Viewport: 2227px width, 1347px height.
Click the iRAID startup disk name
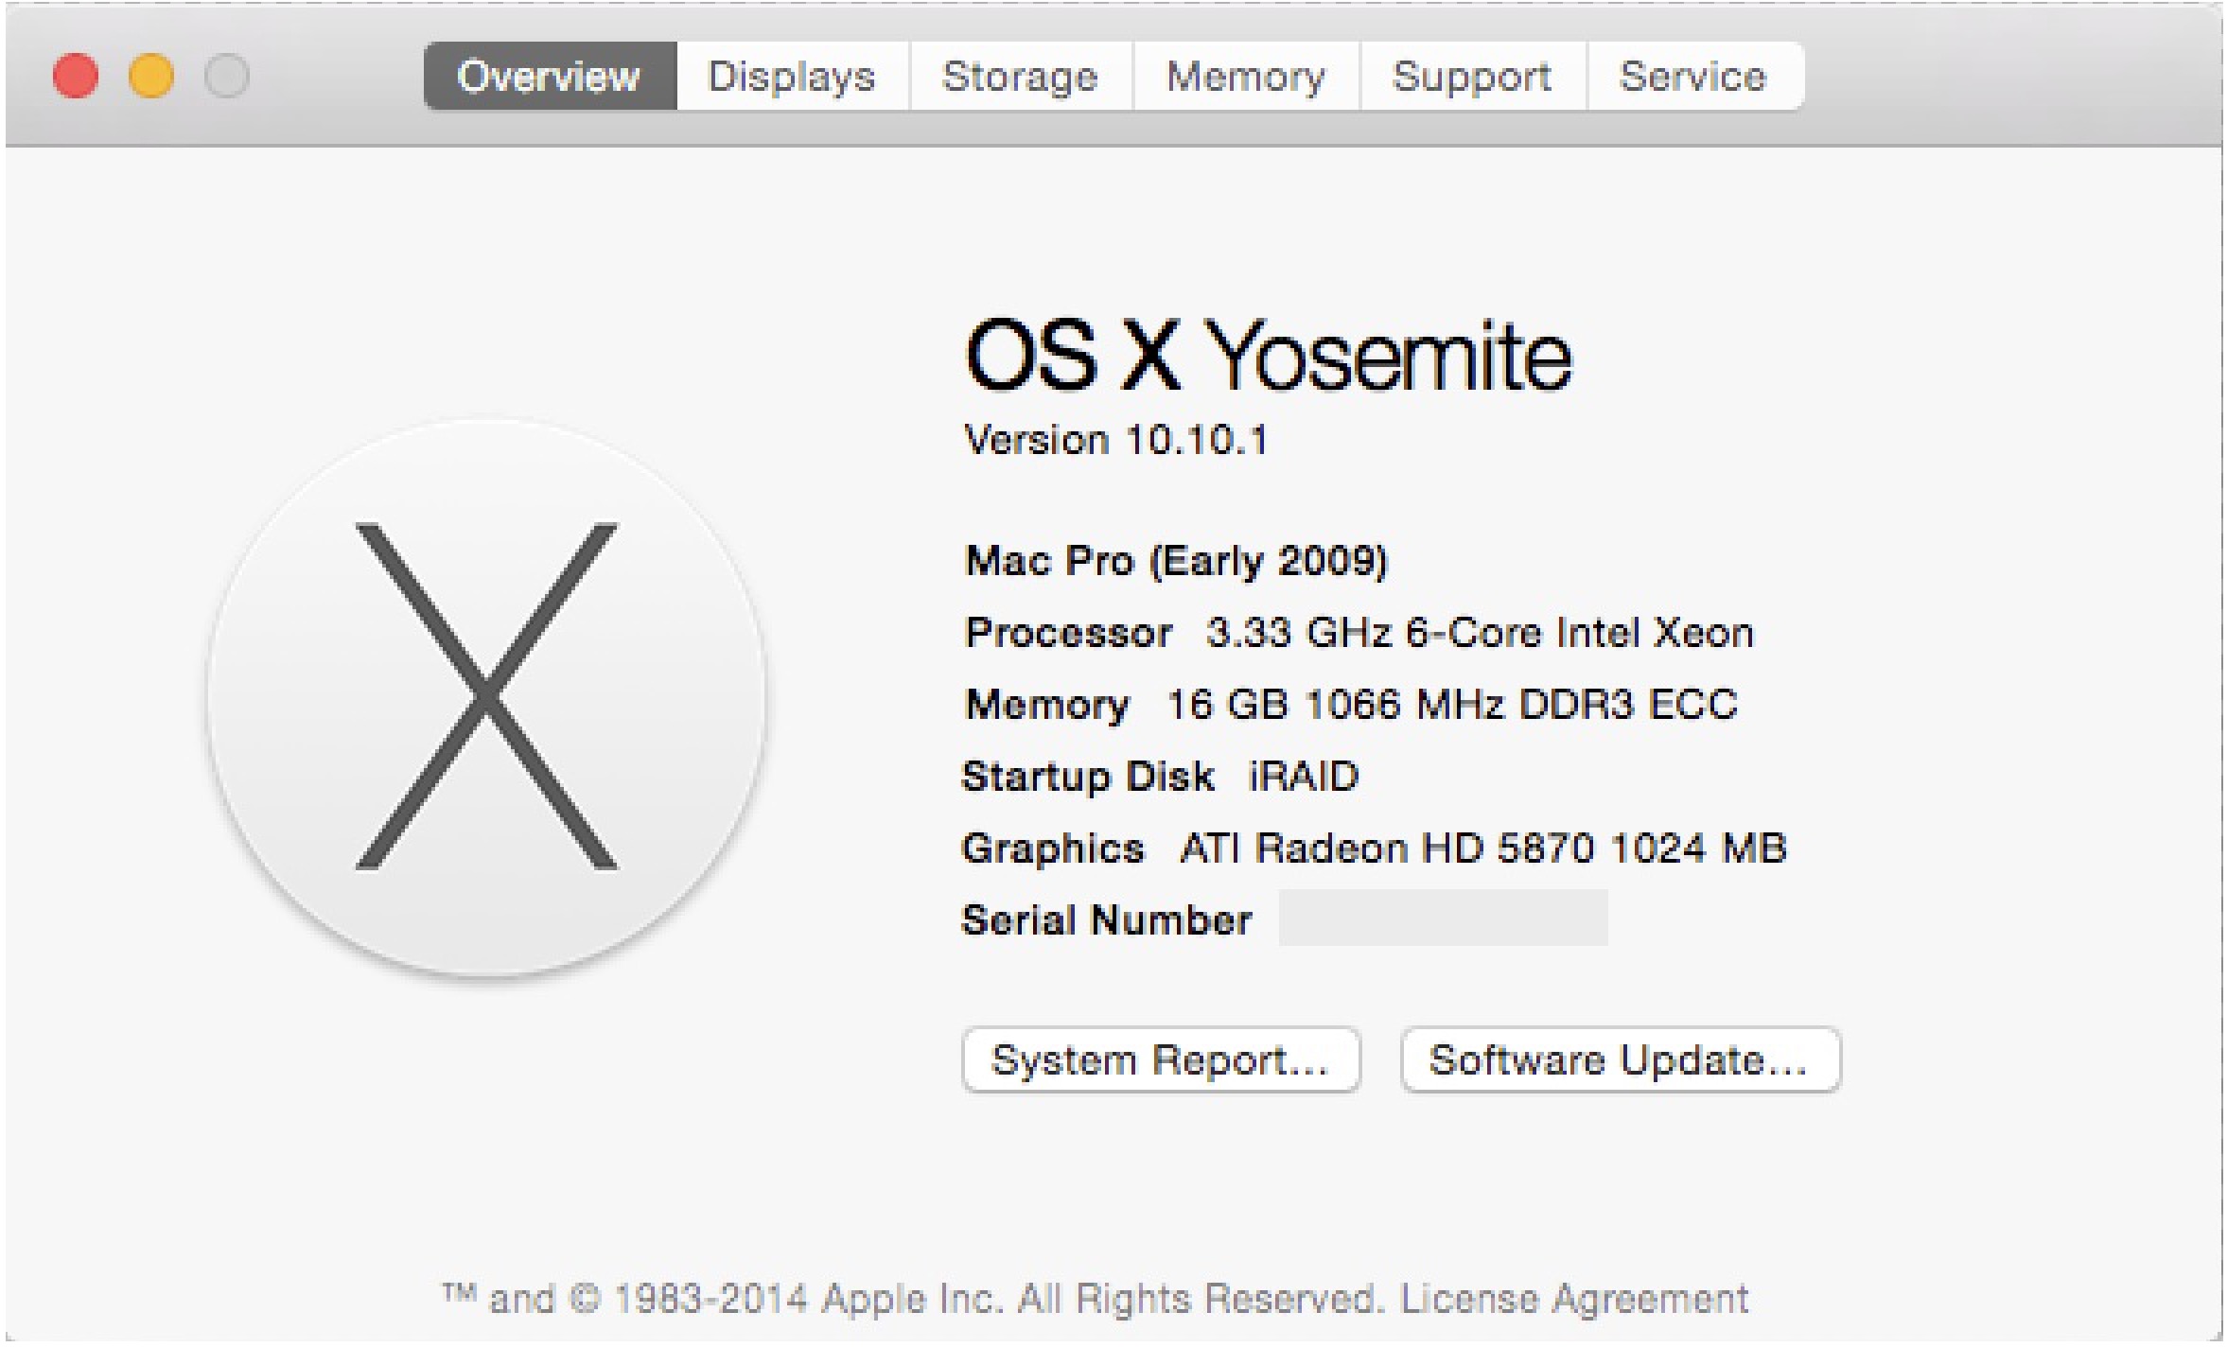[x=1303, y=777]
